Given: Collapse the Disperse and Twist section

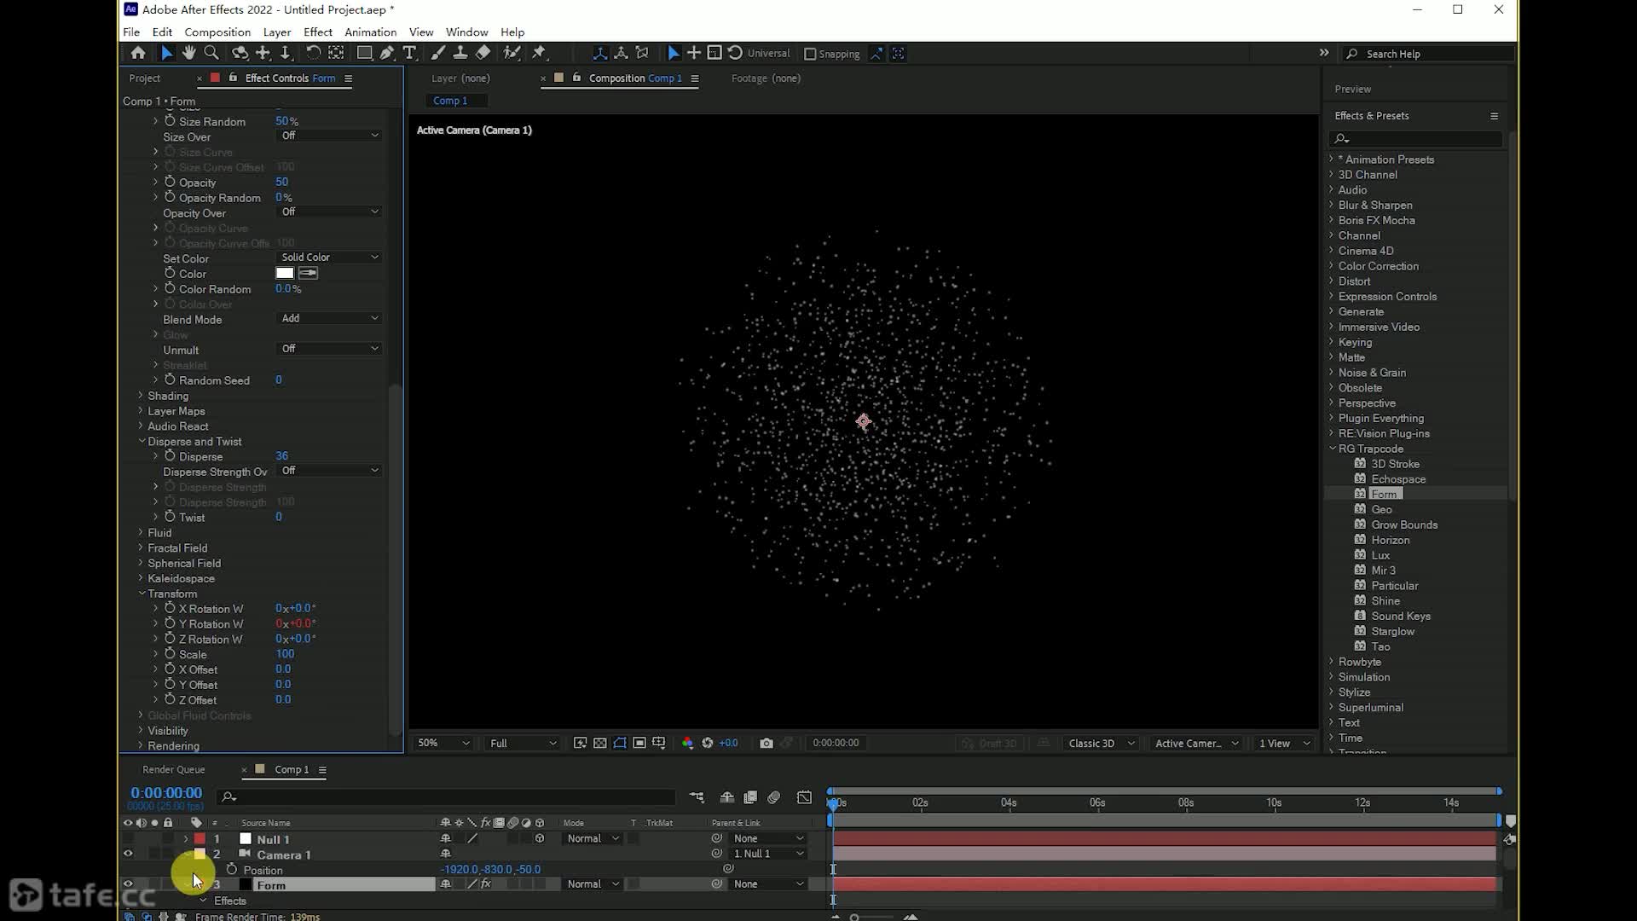Looking at the screenshot, I should point(142,441).
